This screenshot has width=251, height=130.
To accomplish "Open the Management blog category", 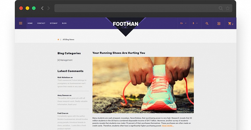I will click(x=65, y=60).
